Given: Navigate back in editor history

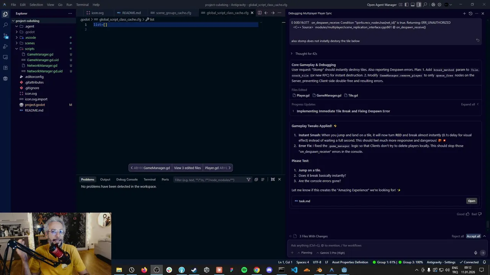Looking at the screenshot, I should [266, 13].
